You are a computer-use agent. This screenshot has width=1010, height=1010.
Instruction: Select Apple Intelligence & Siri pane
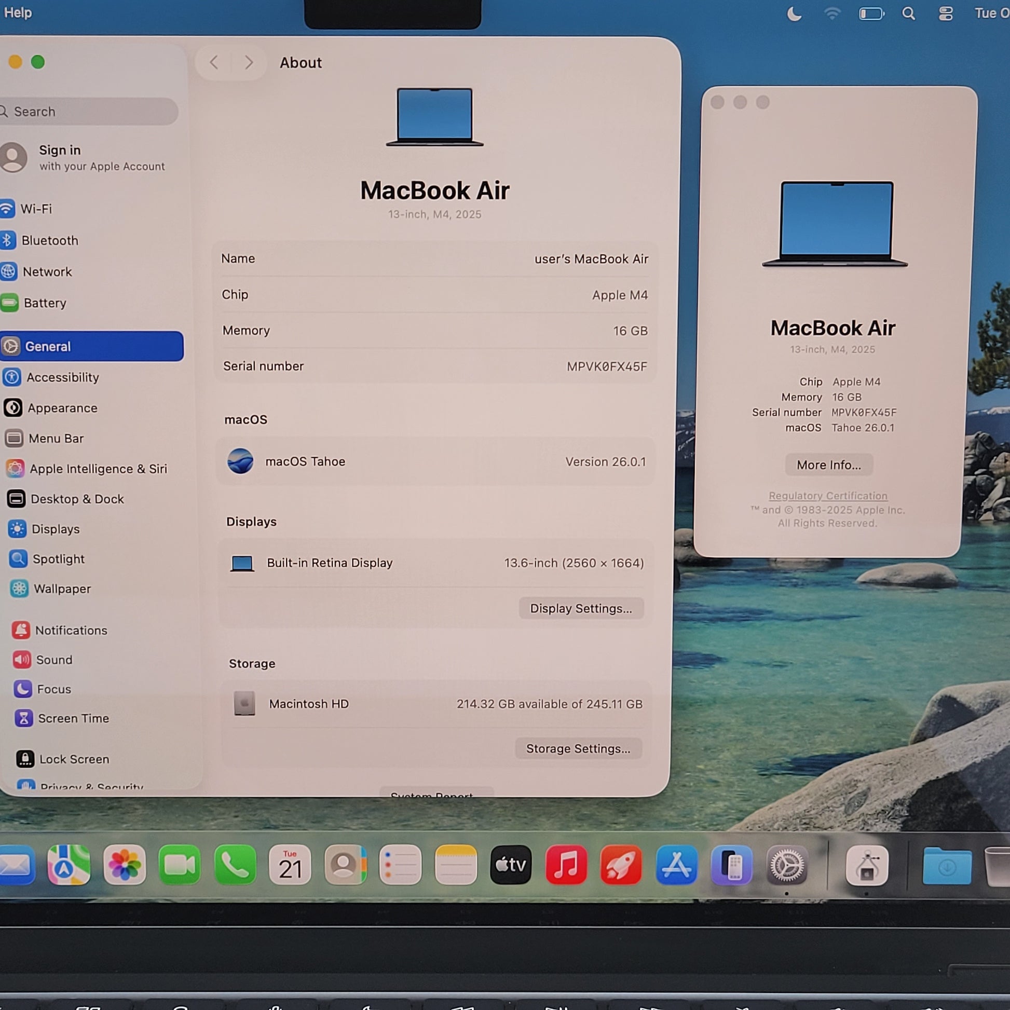point(97,469)
